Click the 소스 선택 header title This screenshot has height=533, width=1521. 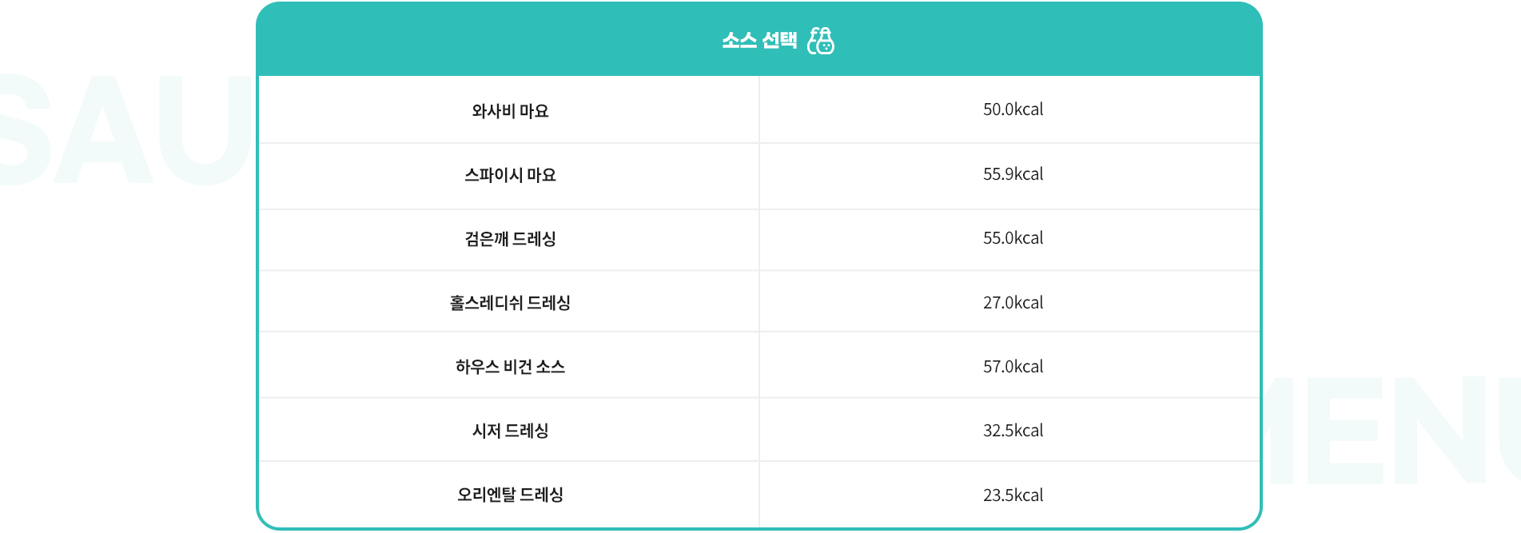(759, 40)
